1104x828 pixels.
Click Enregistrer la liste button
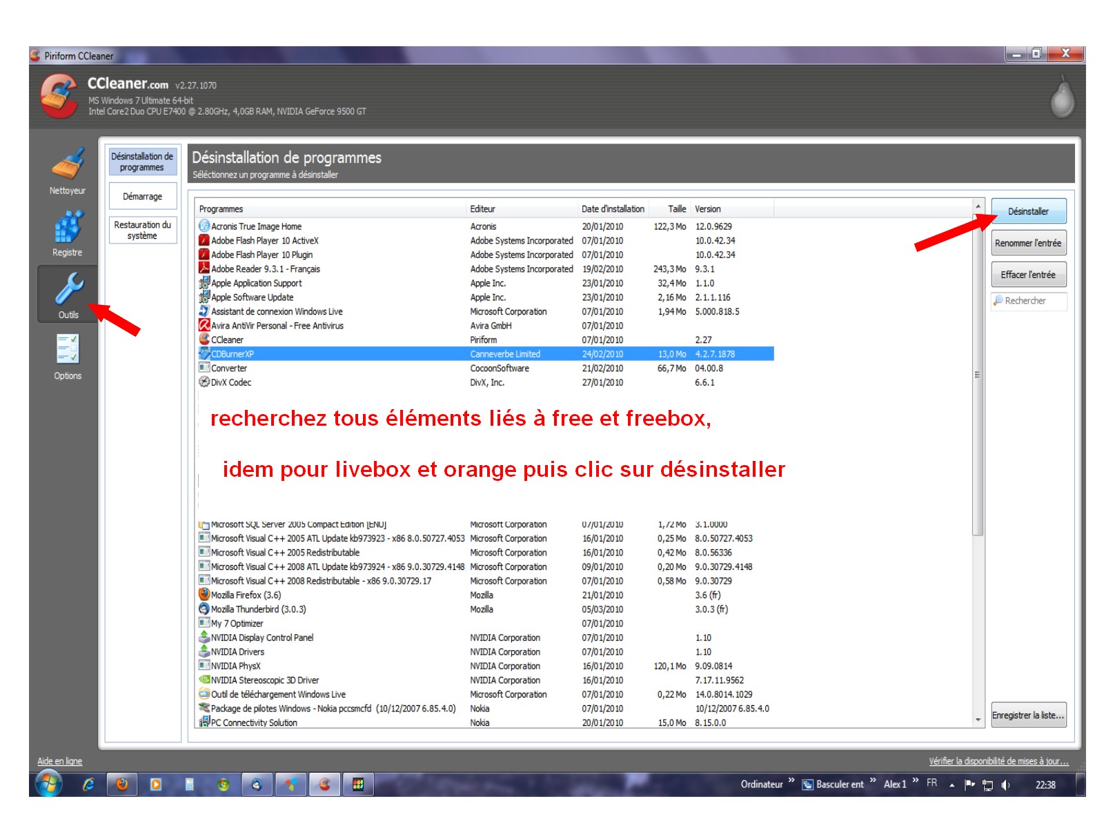click(x=1028, y=716)
